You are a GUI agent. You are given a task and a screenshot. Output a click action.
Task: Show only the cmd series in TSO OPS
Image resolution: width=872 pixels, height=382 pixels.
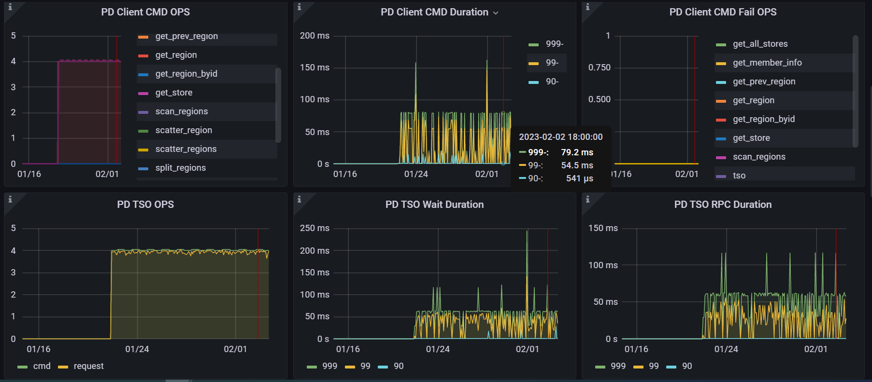coord(42,366)
